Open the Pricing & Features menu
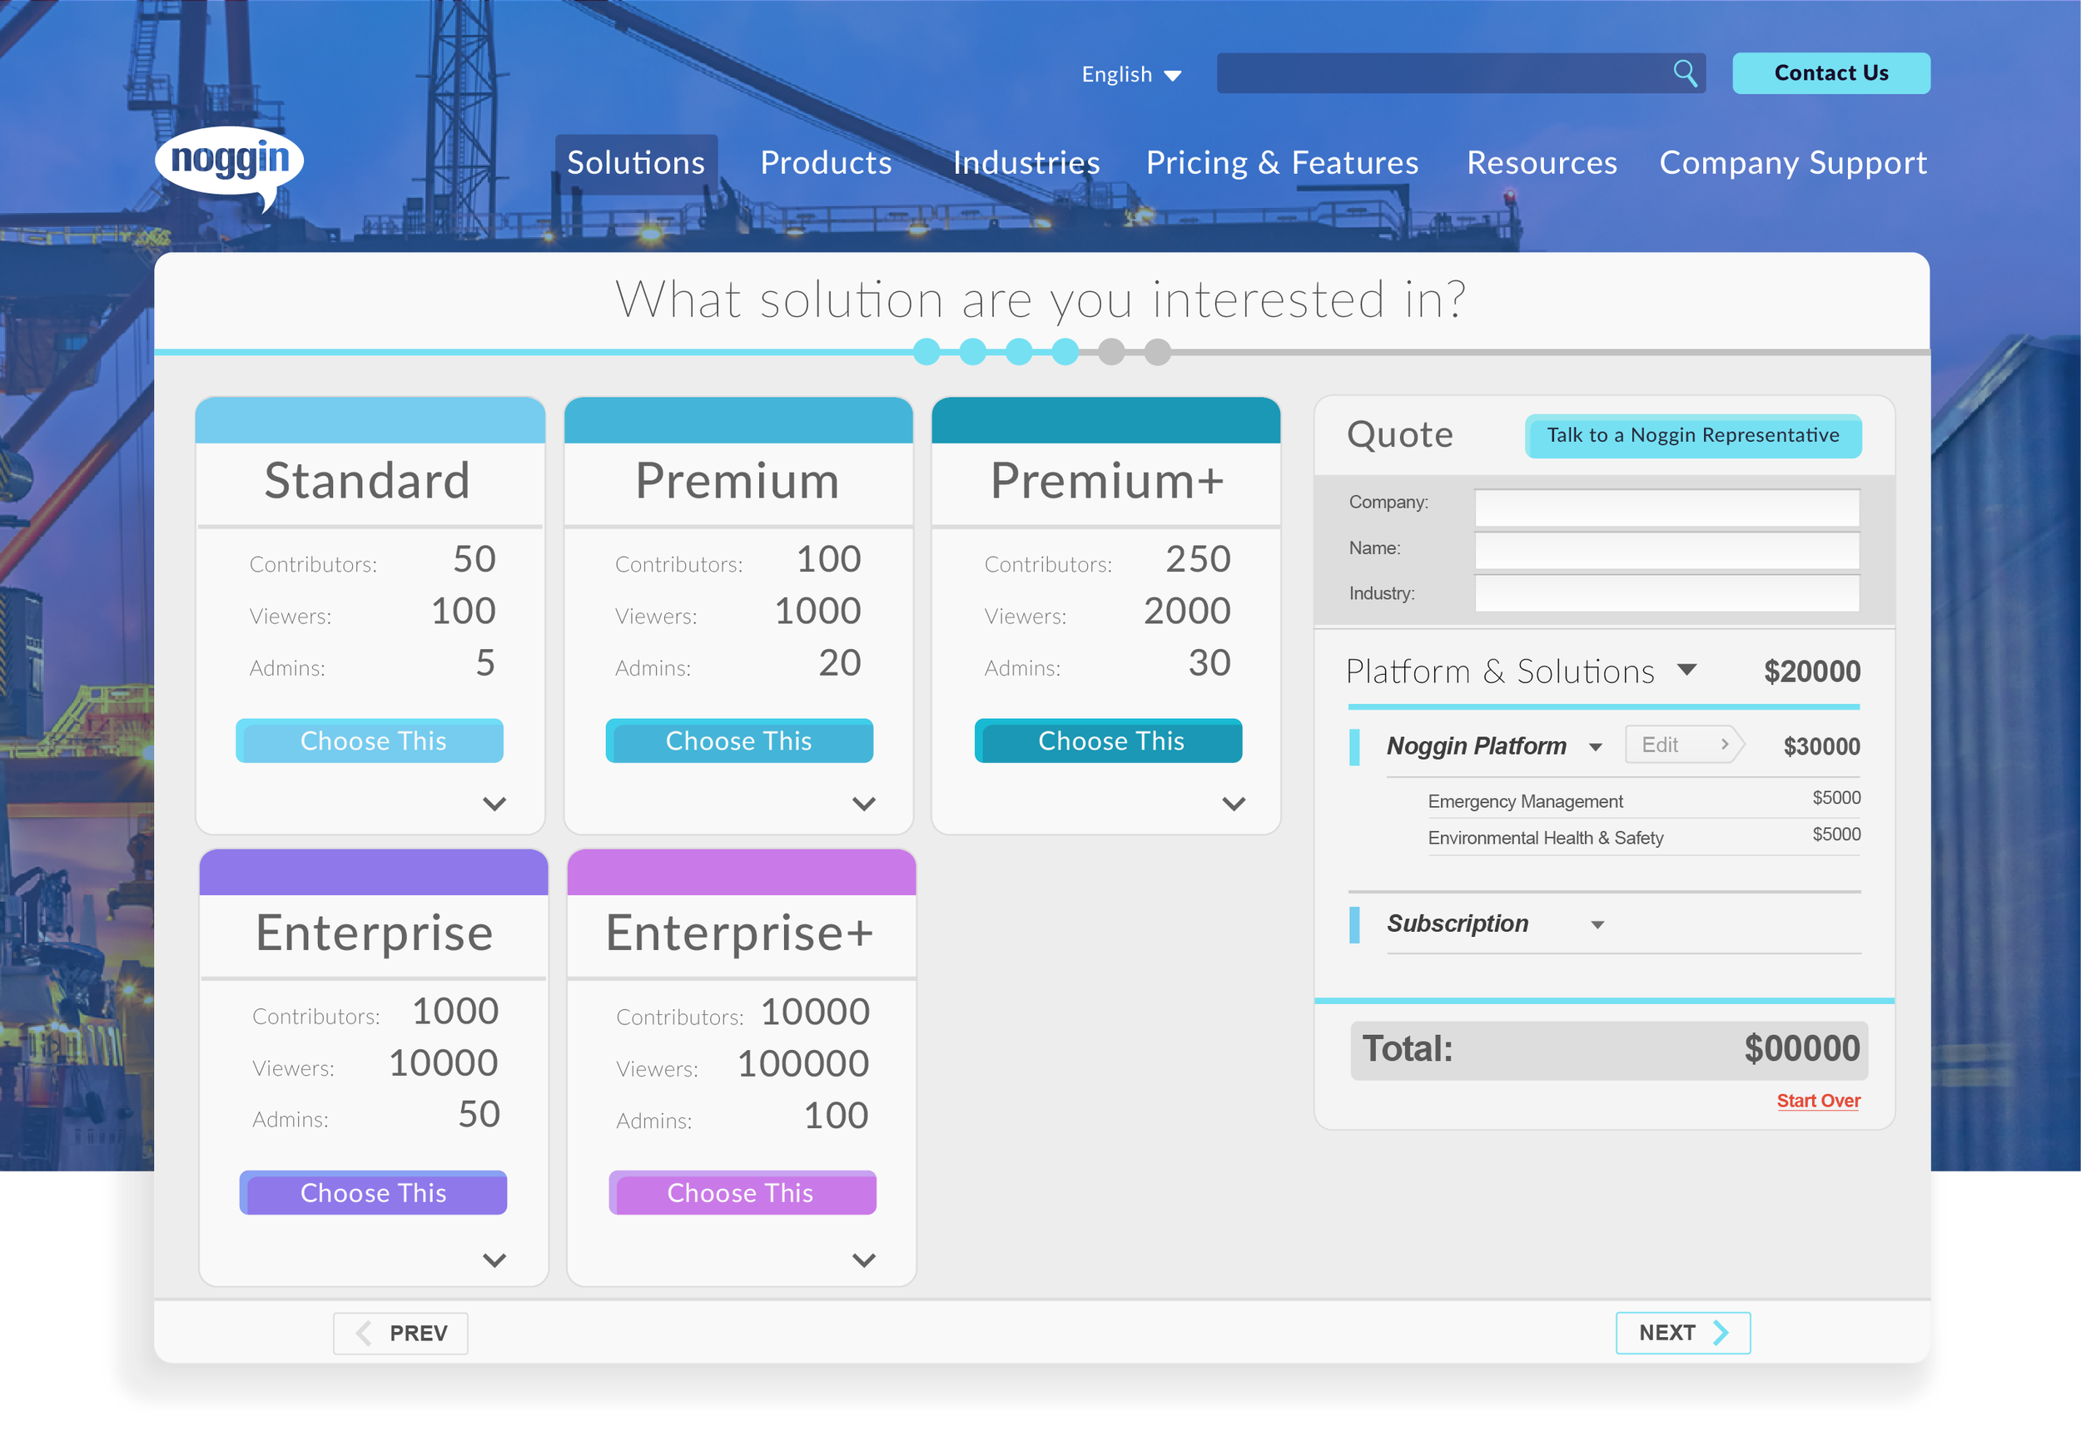This screenshot has width=2081, height=1456. click(x=1282, y=163)
